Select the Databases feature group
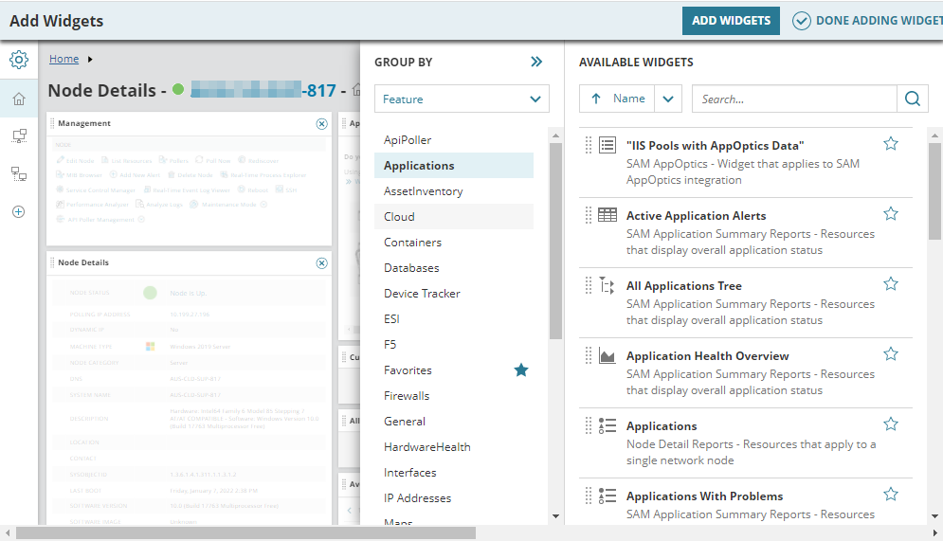Viewport: 943px width, 541px height. pos(411,268)
